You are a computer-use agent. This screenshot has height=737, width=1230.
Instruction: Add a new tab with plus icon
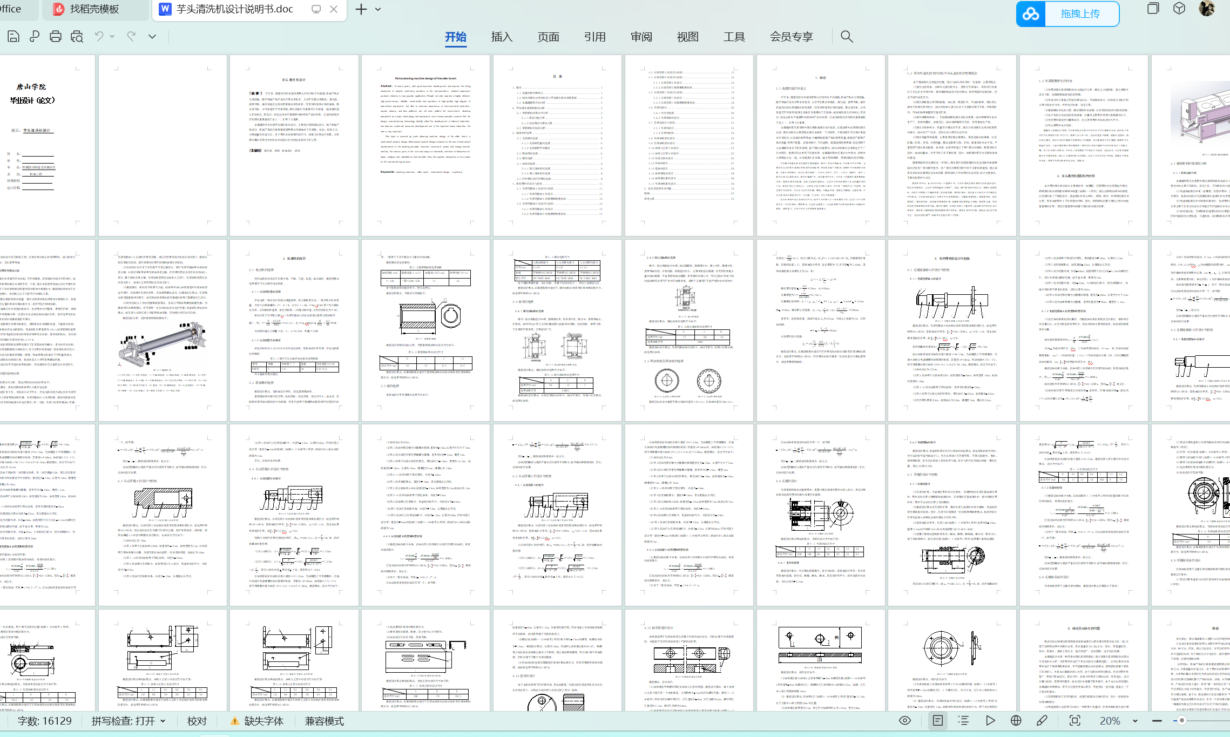(x=361, y=9)
